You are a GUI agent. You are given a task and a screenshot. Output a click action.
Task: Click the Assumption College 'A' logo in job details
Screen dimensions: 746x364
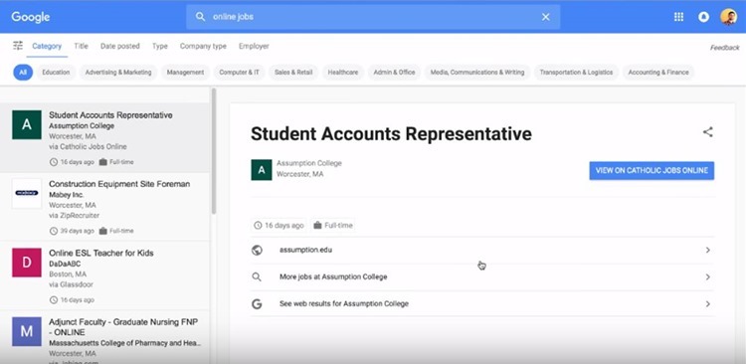(x=262, y=170)
